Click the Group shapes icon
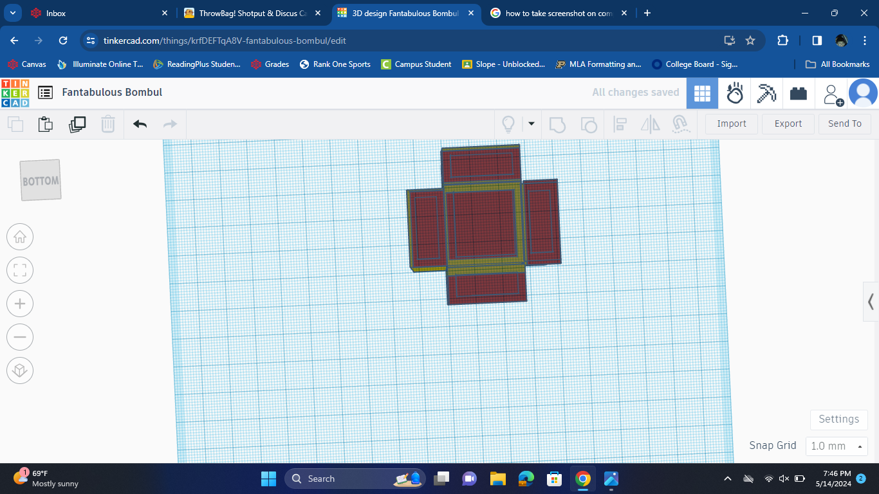 point(557,124)
